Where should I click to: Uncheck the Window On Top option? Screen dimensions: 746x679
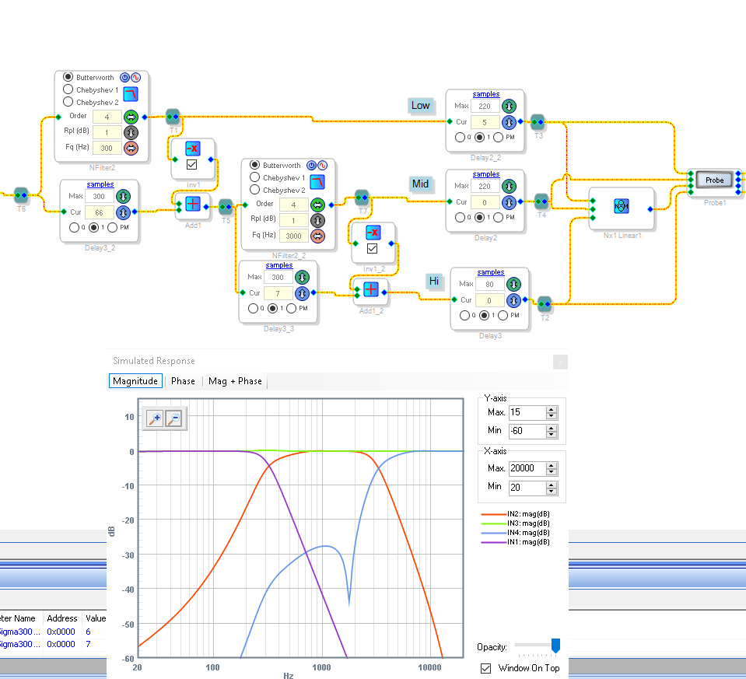tap(486, 668)
